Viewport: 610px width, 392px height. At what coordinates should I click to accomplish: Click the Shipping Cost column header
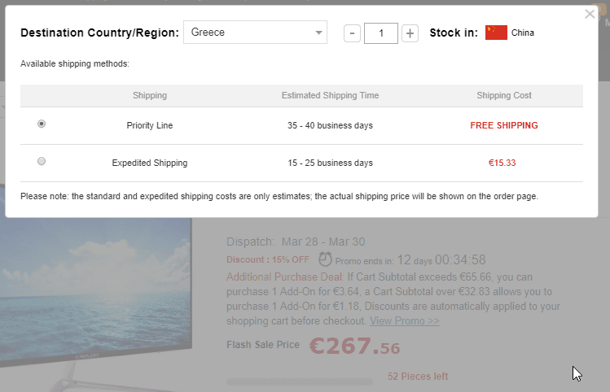(x=504, y=95)
